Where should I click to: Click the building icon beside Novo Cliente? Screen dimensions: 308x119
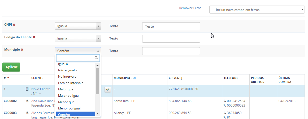27,89
